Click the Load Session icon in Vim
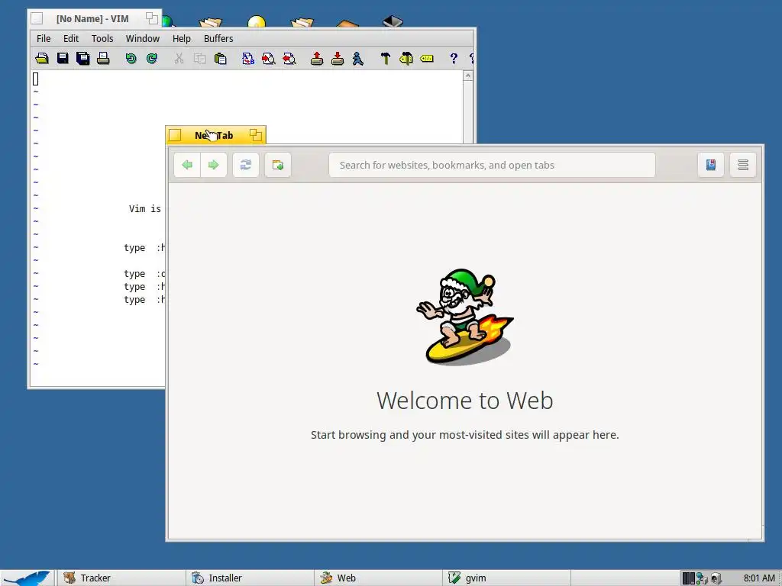 (x=317, y=59)
